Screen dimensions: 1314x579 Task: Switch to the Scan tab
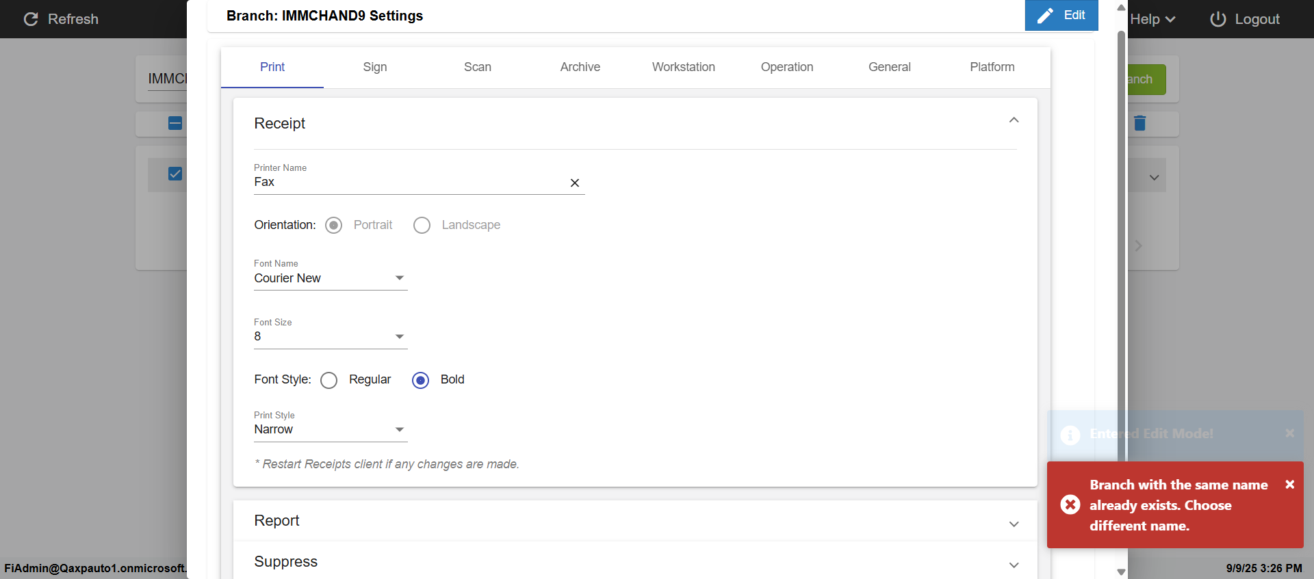[477, 67]
